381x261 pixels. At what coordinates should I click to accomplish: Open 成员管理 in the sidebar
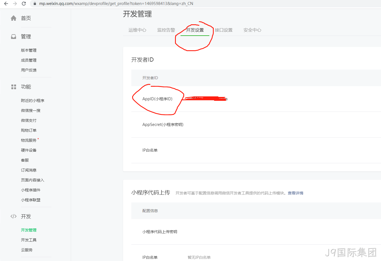[x=29, y=60]
